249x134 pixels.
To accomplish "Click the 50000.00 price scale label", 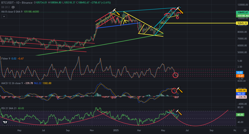I will 242,52.
